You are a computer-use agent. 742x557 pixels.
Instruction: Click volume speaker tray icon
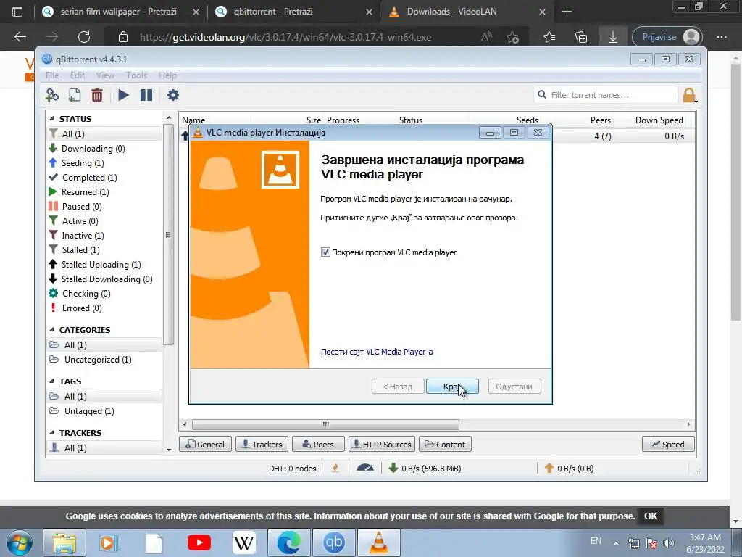point(669,543)
